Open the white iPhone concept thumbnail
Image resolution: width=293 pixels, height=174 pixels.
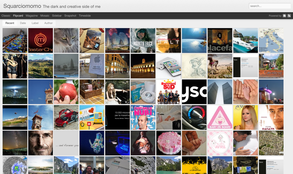pos(168,66)
